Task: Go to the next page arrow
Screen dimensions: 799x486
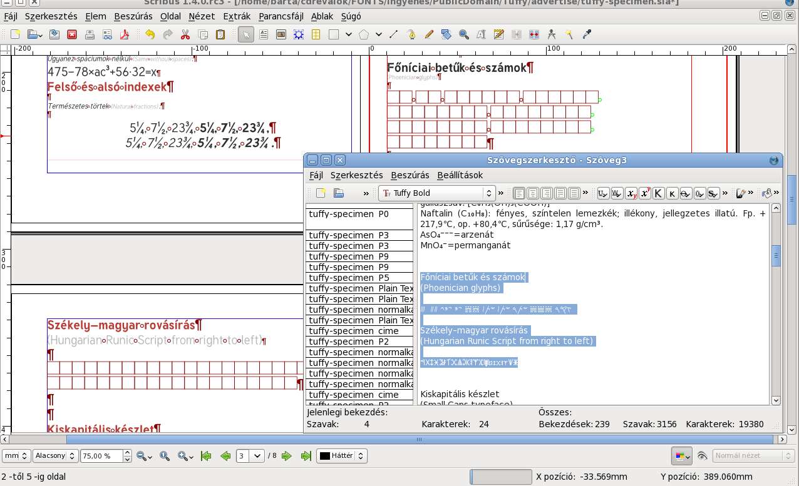Action: (x=287, y=456)
